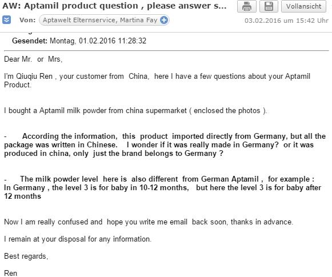The image size is (332, 277).
Task: Click the Dear Mr. or Mrs. greeting
Action: [x=33, y=59]
